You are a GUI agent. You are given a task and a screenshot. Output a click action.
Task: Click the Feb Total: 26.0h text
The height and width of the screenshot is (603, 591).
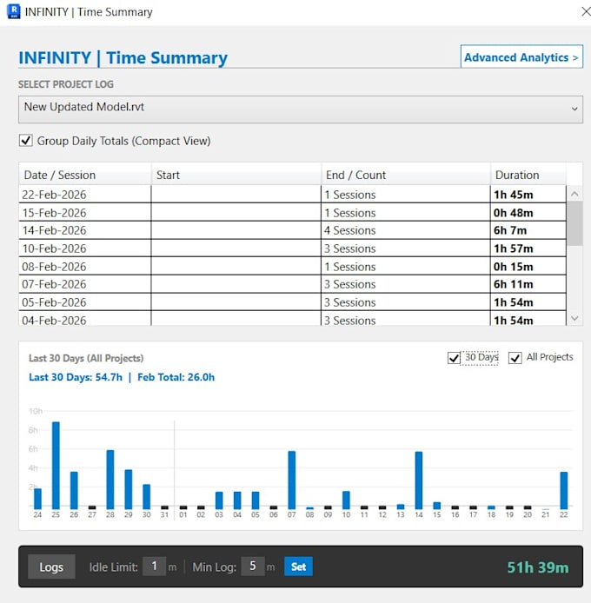click(x=176, y=377)
